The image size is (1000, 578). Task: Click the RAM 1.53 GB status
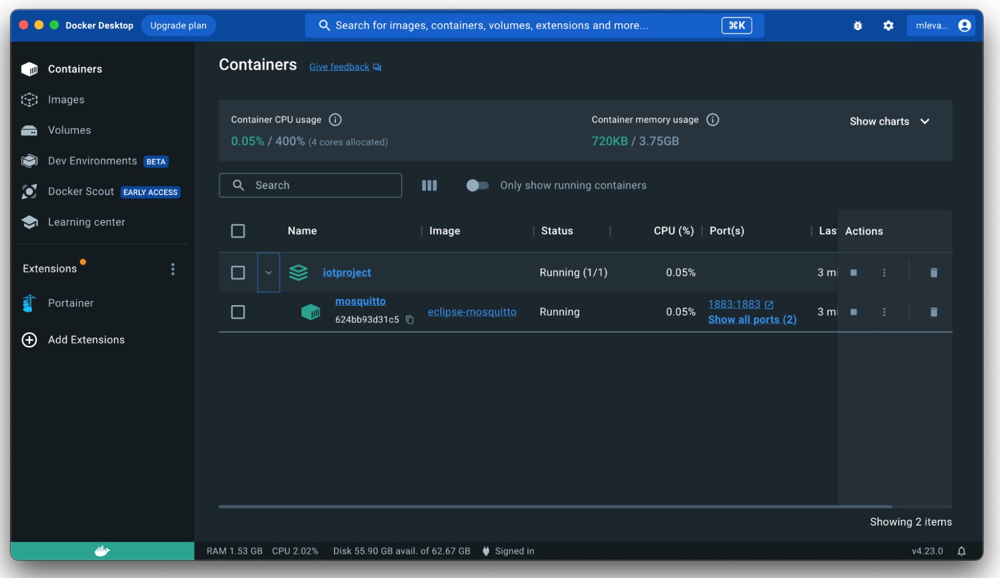pyautogui.click(x=235, y=551)
